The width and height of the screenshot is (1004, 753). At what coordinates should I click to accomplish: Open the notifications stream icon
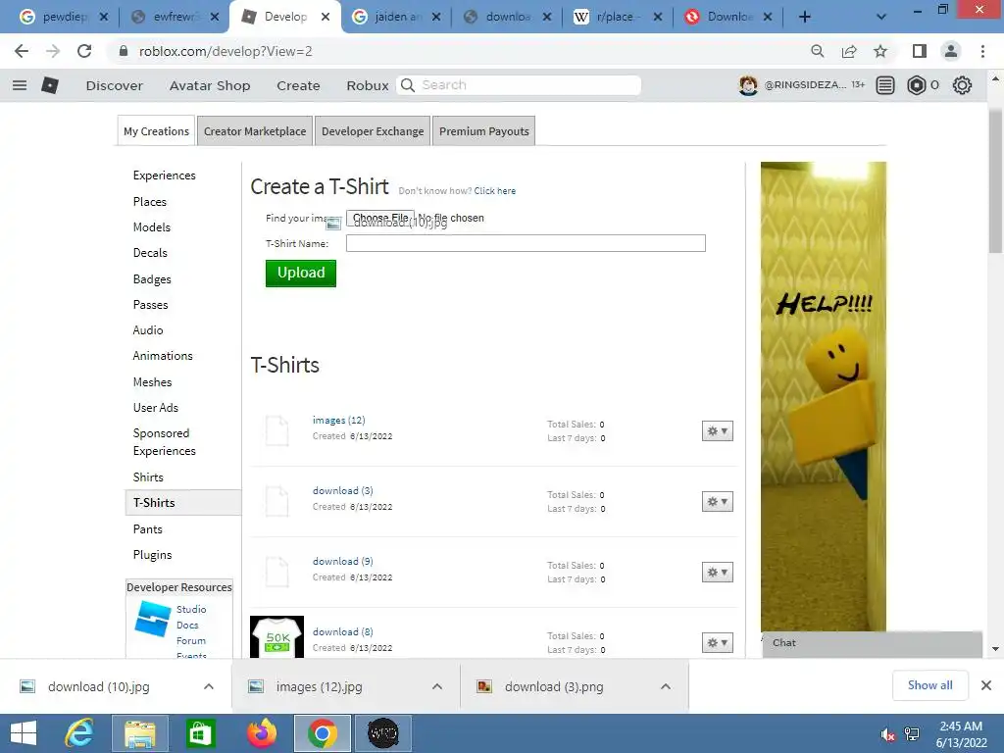pos(885,85)
